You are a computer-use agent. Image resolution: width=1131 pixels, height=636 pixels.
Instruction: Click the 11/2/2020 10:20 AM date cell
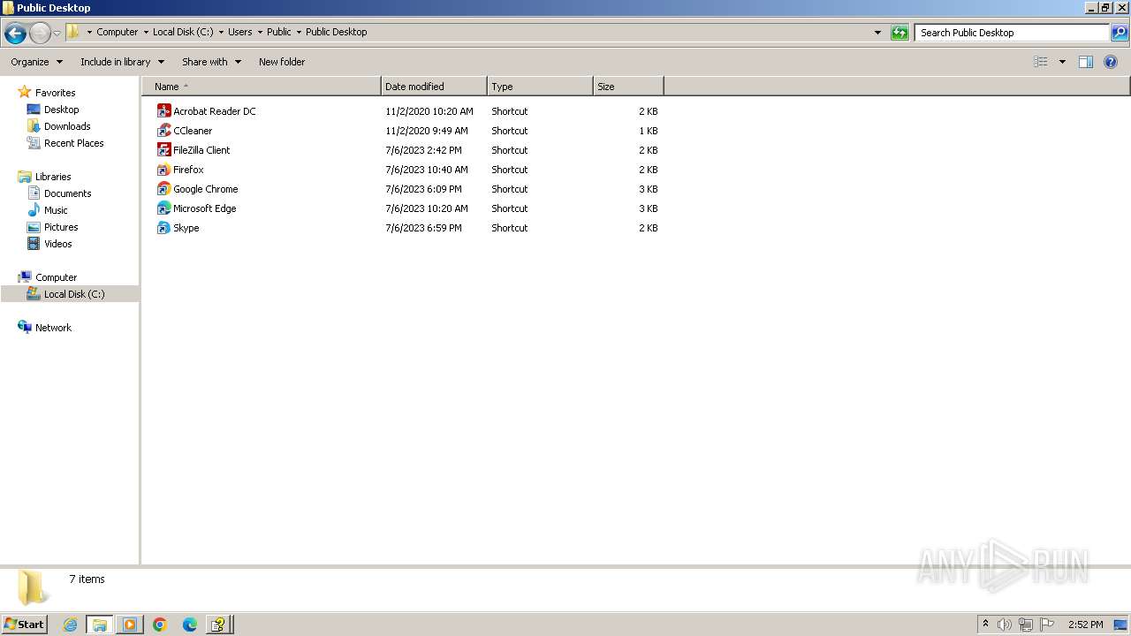pos(429,111)
